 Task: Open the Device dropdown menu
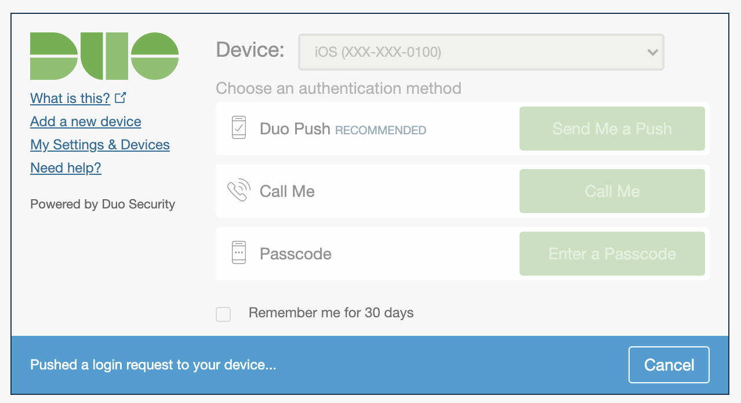point(481,52)
